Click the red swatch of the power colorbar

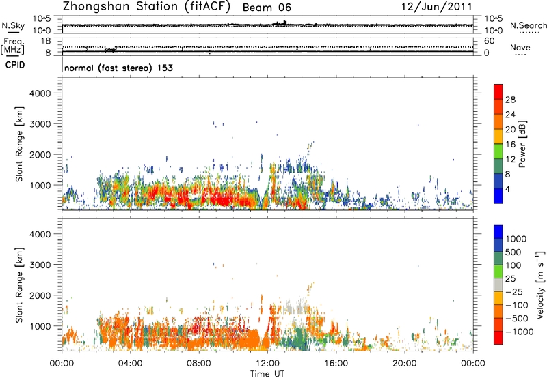[498, 91]
